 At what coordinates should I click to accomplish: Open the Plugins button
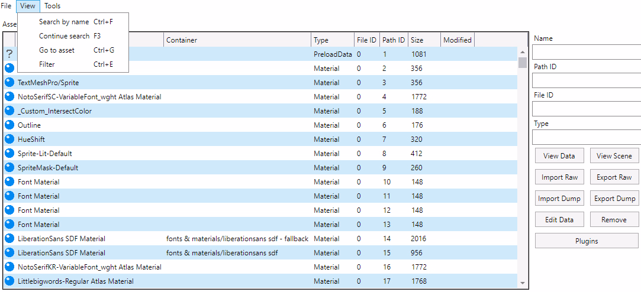click(587, 241)
